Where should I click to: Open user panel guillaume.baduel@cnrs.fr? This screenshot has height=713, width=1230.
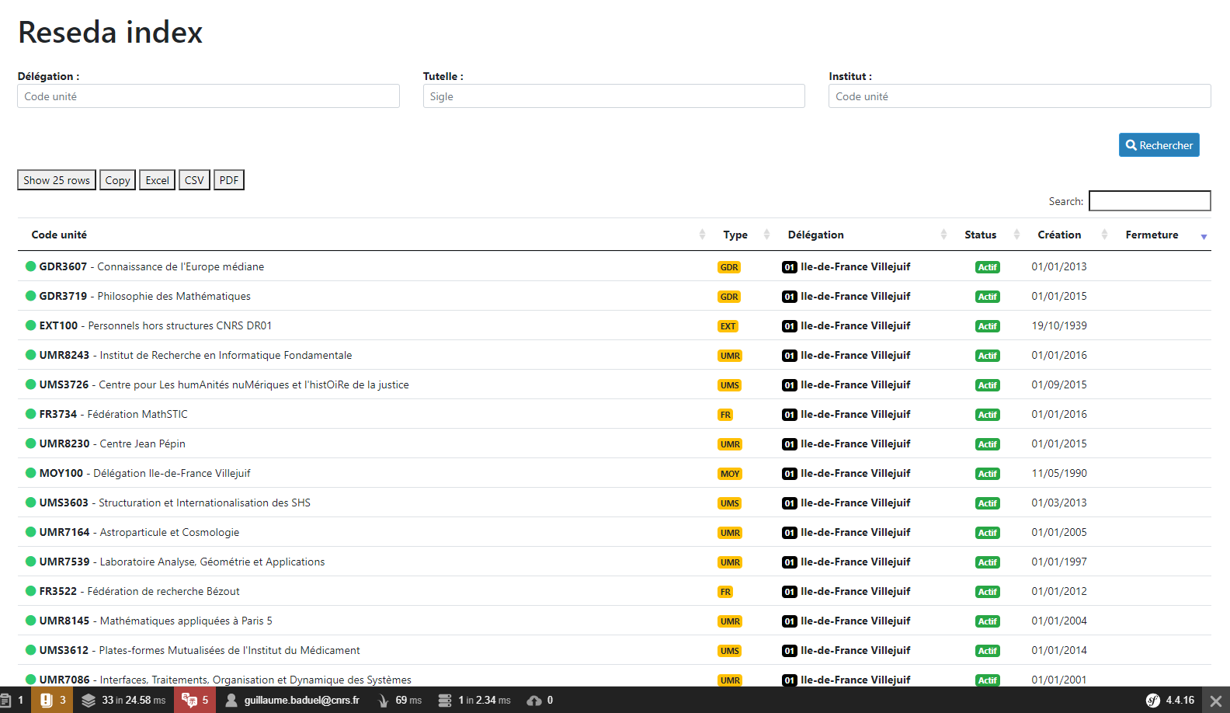point(292,700)
